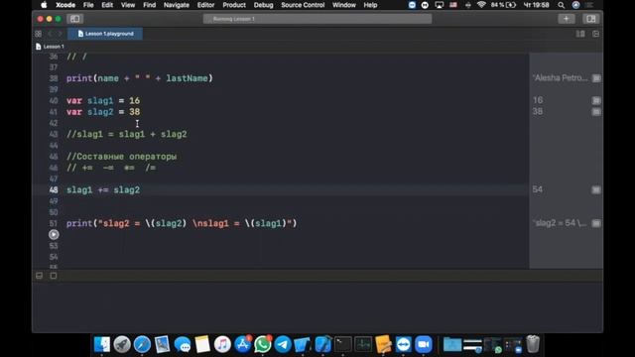635x357 pixels.
Task: Select the Lesson 1.playground tab
Action: [105, 34]
